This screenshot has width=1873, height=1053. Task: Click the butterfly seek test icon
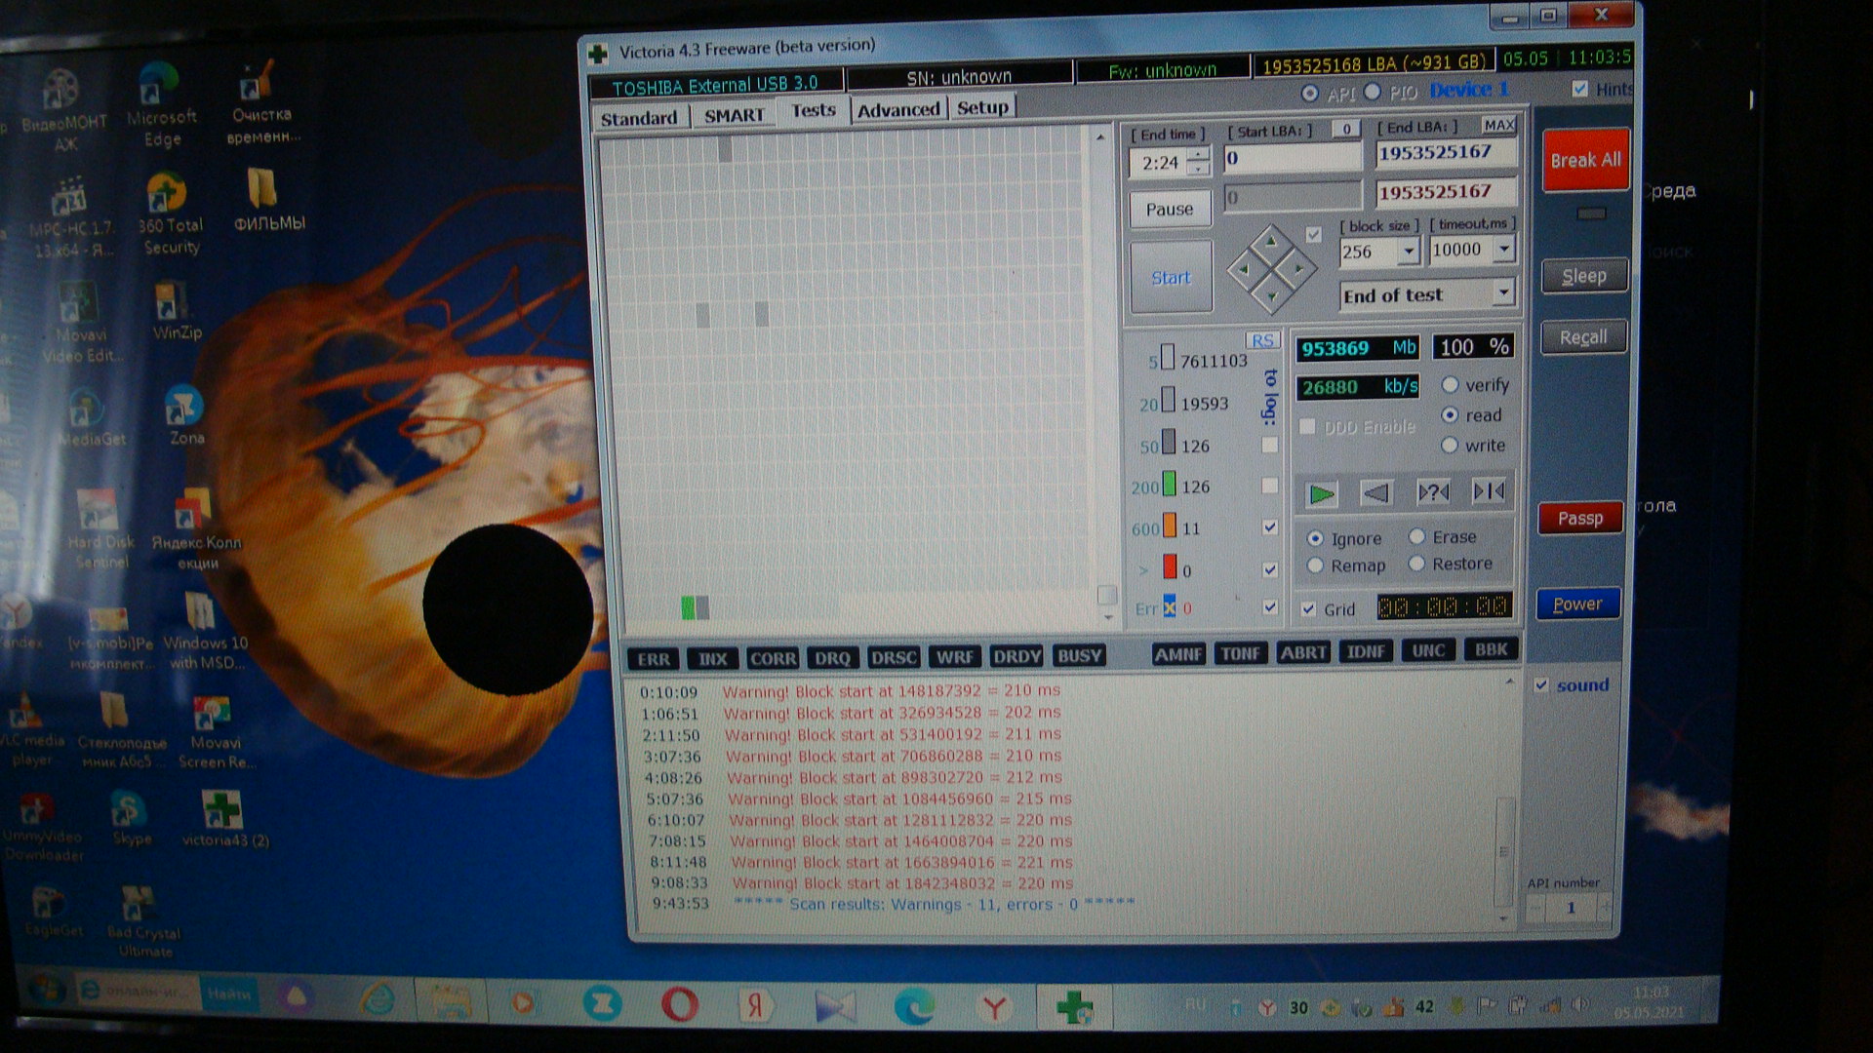[x=1488, y=491]
